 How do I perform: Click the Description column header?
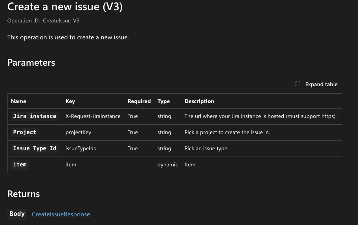199,101
